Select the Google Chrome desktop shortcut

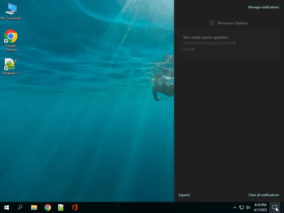[x=11, y=40]
